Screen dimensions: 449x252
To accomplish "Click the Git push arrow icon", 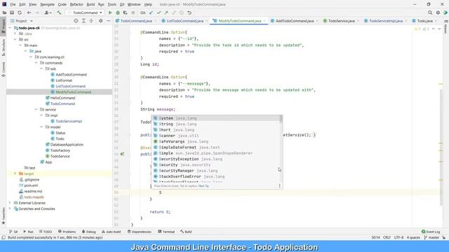I will point(166,13).
